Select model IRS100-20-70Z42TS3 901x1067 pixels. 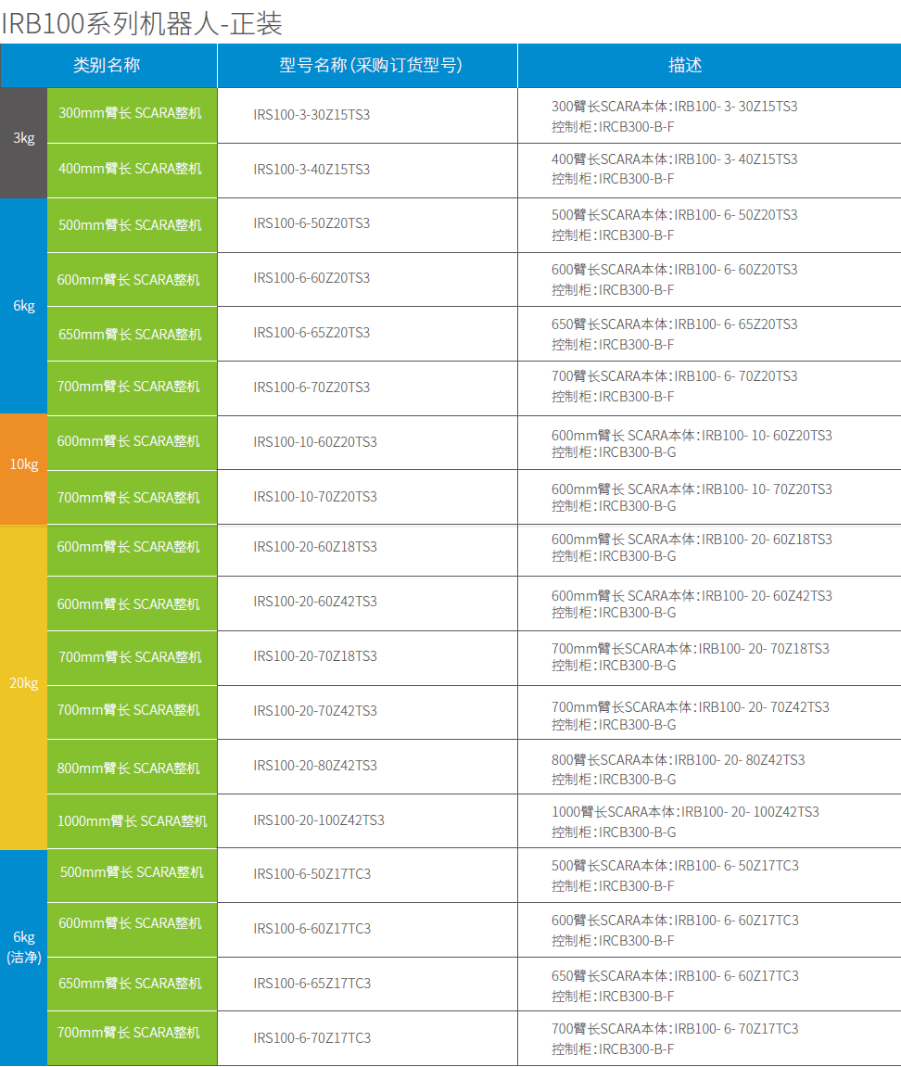tap(315, 711)
